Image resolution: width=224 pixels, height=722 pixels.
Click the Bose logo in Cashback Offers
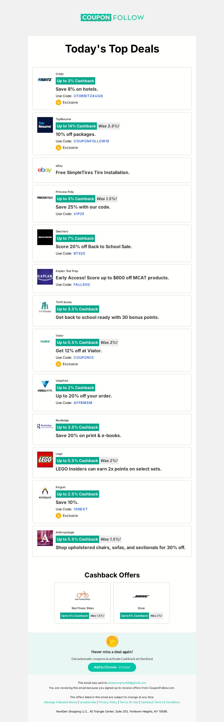(x=141, y=596)
